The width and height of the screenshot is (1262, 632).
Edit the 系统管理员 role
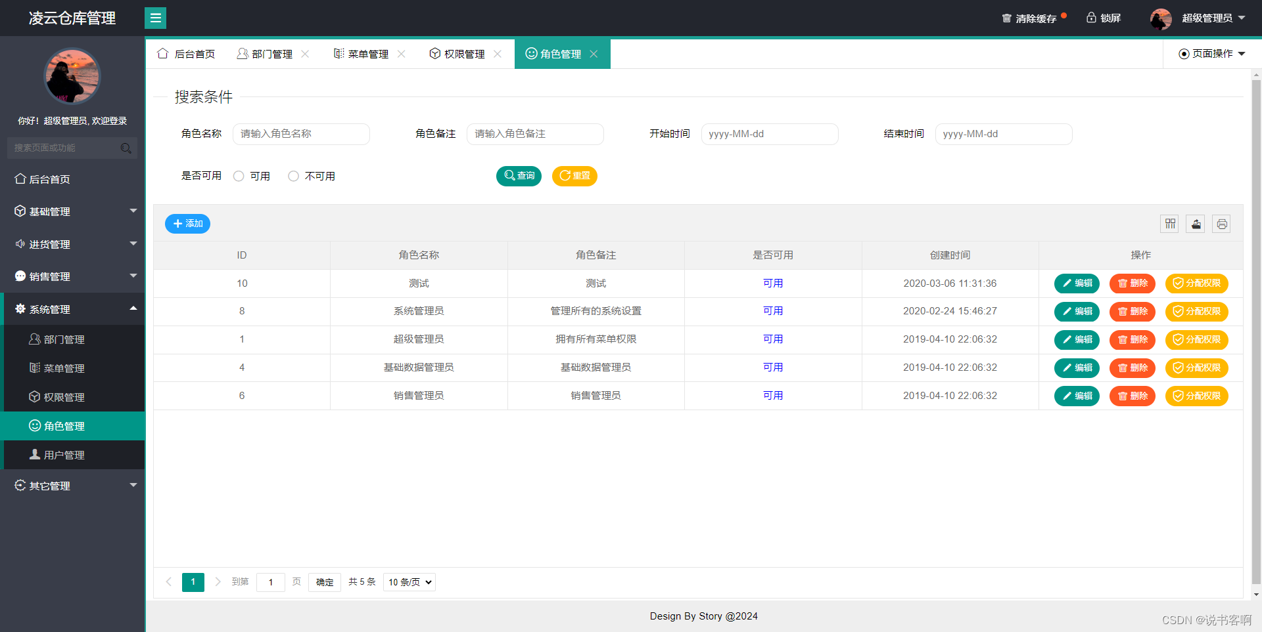click(1077, 312)
